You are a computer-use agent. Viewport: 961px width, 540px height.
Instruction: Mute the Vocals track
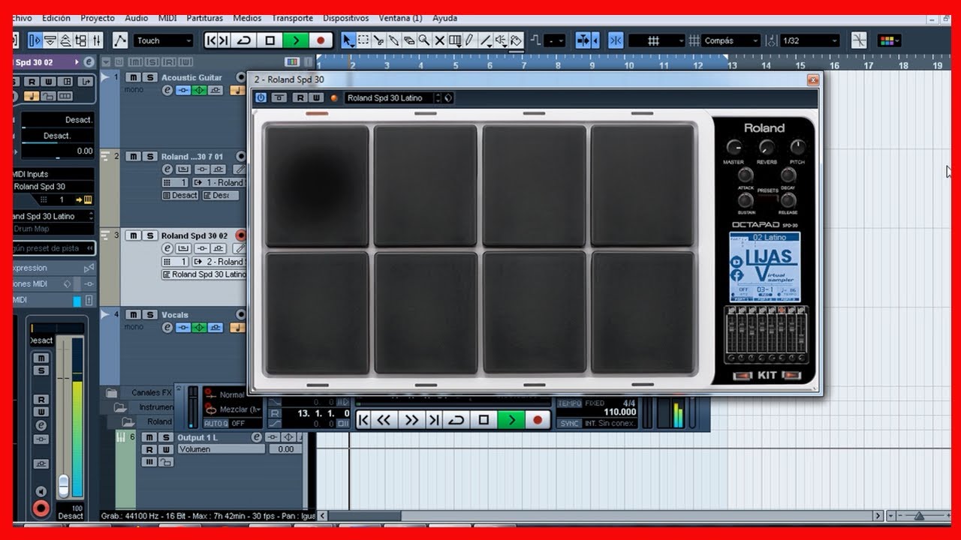click(x=134, y=314)
